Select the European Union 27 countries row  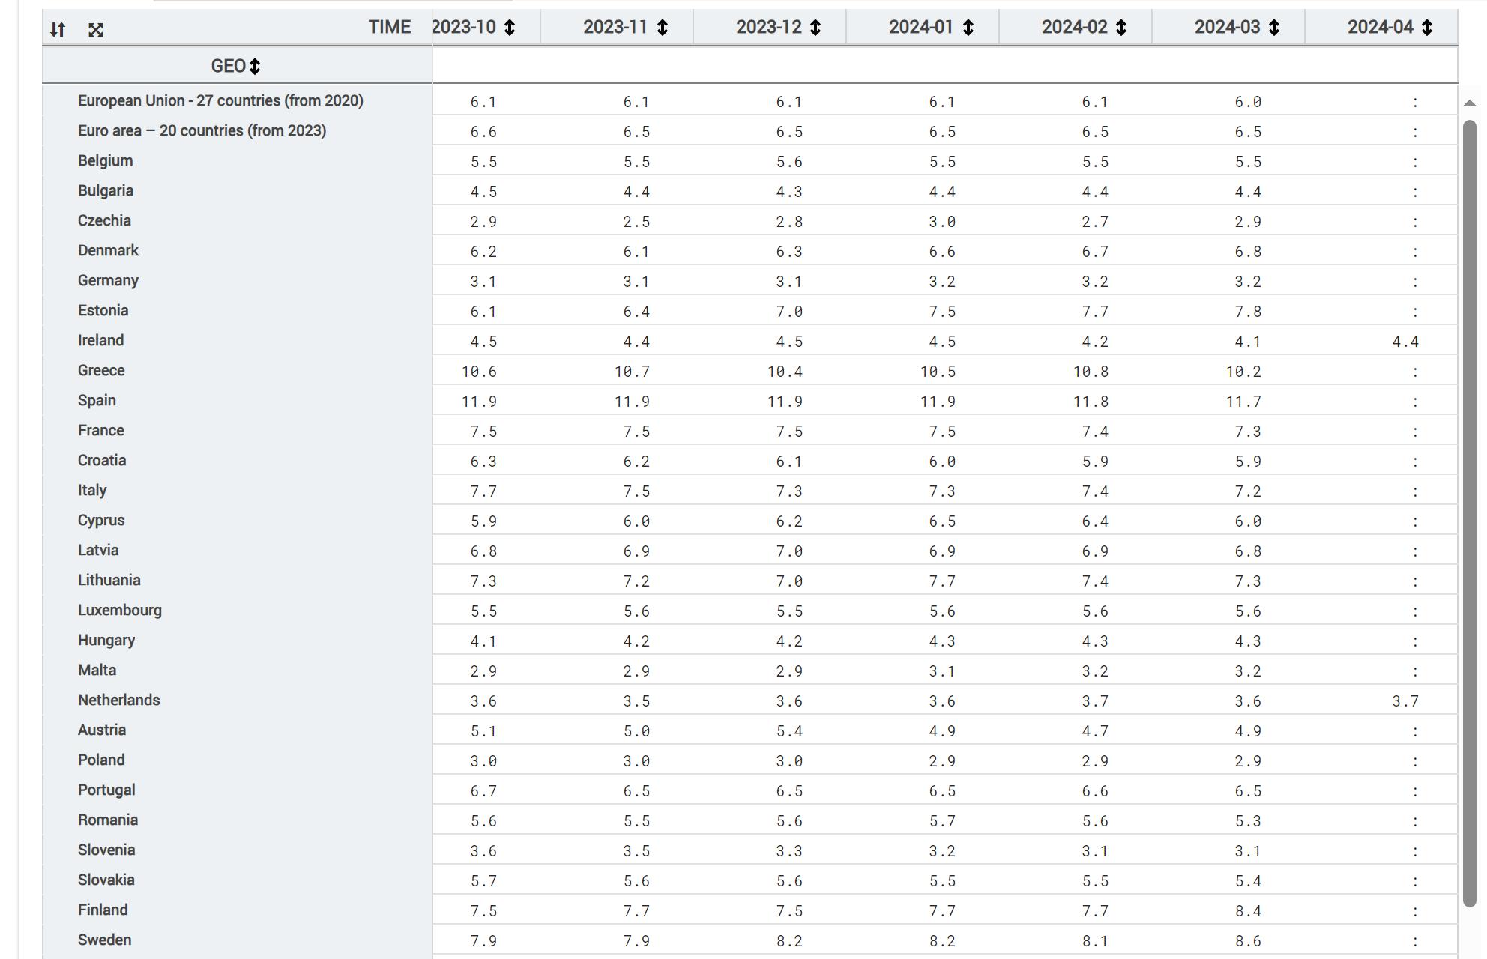click(x=220, y=100)
